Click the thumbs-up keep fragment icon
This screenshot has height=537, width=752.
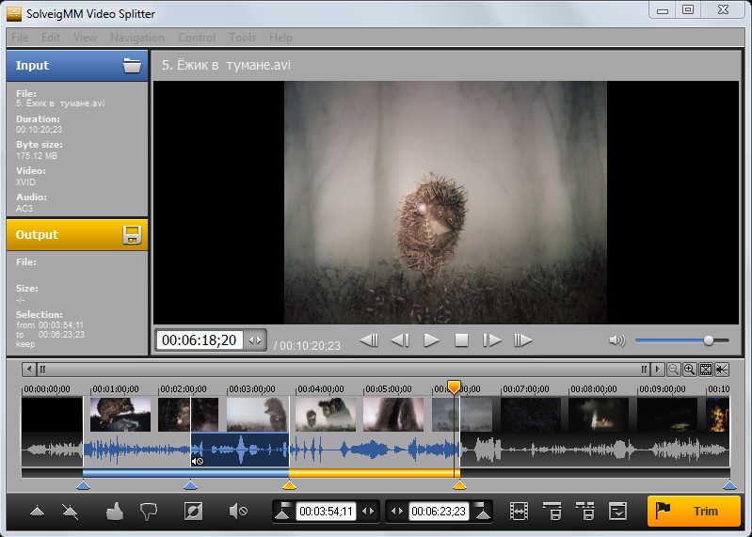[114, 512]
